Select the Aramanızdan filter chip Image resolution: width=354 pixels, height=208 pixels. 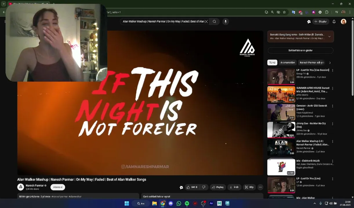click(x=288, y=62)
